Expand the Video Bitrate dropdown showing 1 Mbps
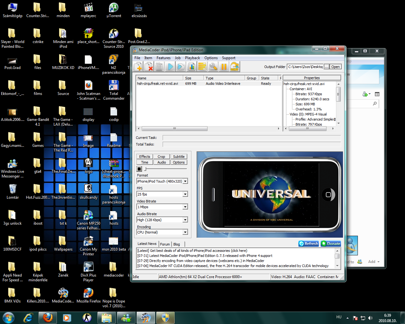This screenshot has width=405, height=324. click(x=185, y=207)
